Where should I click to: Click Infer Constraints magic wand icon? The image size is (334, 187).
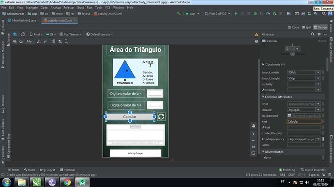[x=45, y=42]
